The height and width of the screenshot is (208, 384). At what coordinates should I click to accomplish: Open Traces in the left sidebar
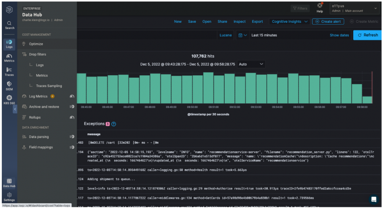point(9,72)
